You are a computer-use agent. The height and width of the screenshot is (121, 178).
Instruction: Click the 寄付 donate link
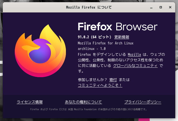[x=113, y=80]
